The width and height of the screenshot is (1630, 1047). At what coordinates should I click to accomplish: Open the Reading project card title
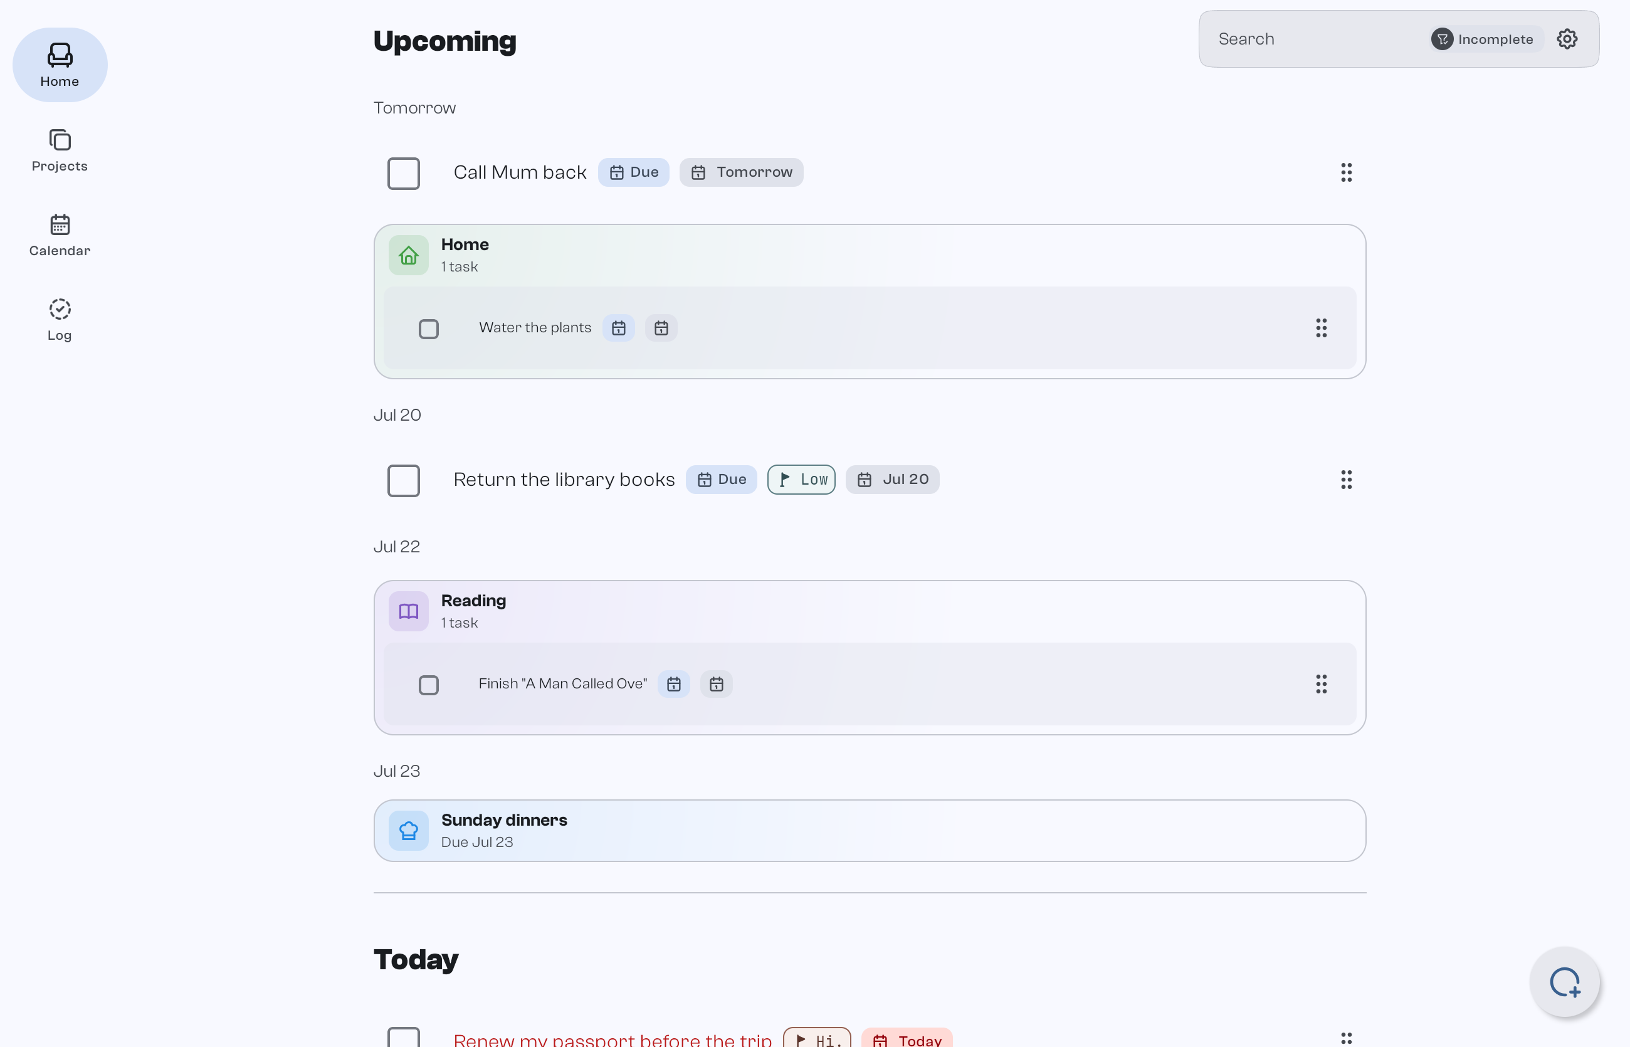point(474,601)
